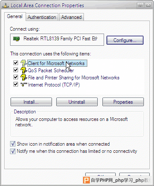Uncheck QoS Packet Scheduler checkbox
The width and height of the screenshot is (154, 186).
(16, 70)
